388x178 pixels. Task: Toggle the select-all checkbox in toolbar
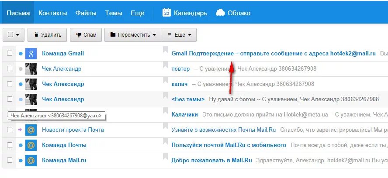click(10, 35)
